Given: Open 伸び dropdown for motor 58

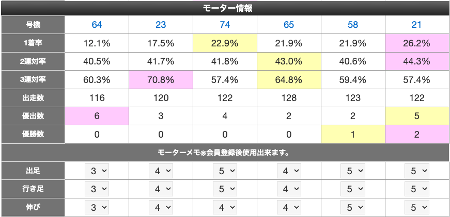Looking at the screenshot, I should tap(353, 207).
